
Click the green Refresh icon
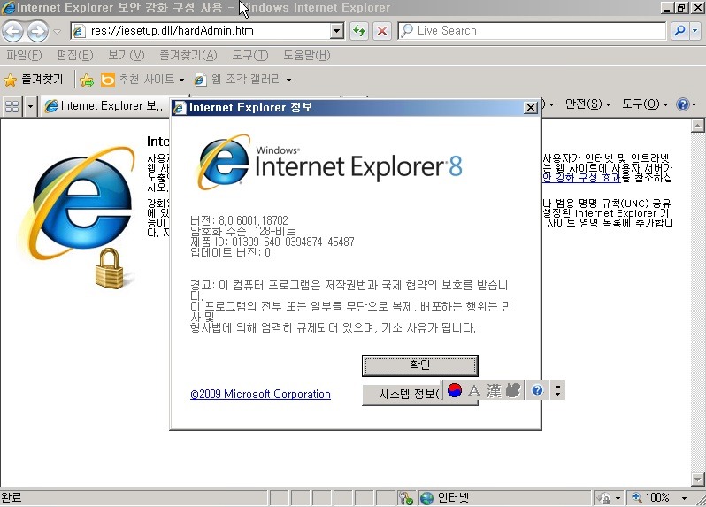pos(359,31)
